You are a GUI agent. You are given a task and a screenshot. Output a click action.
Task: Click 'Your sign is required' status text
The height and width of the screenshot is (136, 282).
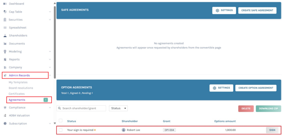(x=80, y=130)
